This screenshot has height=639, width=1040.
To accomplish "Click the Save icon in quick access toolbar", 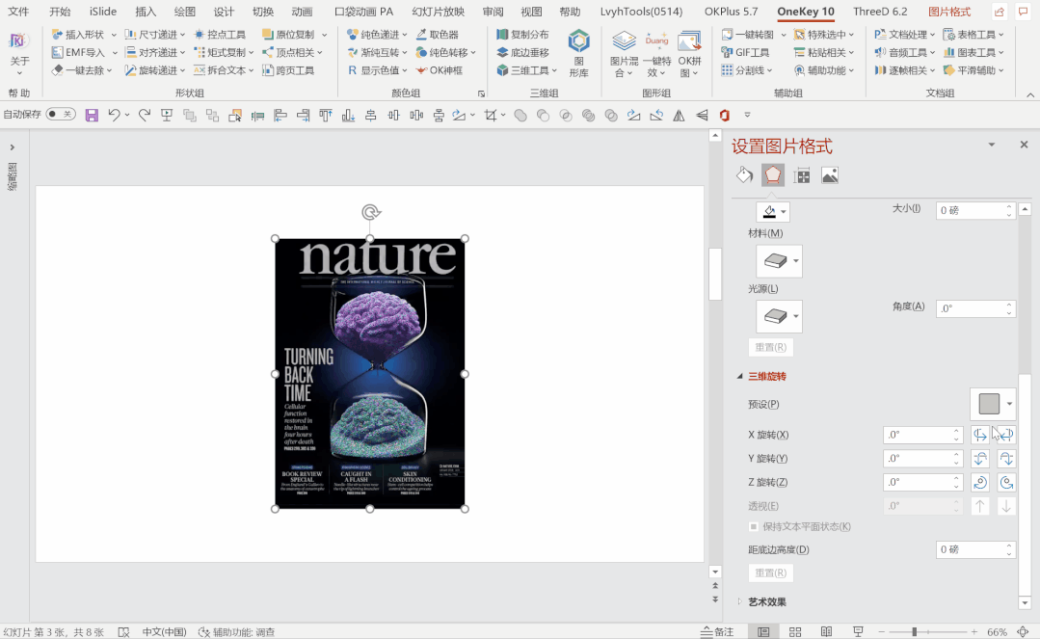I will (x=92, y=116).
